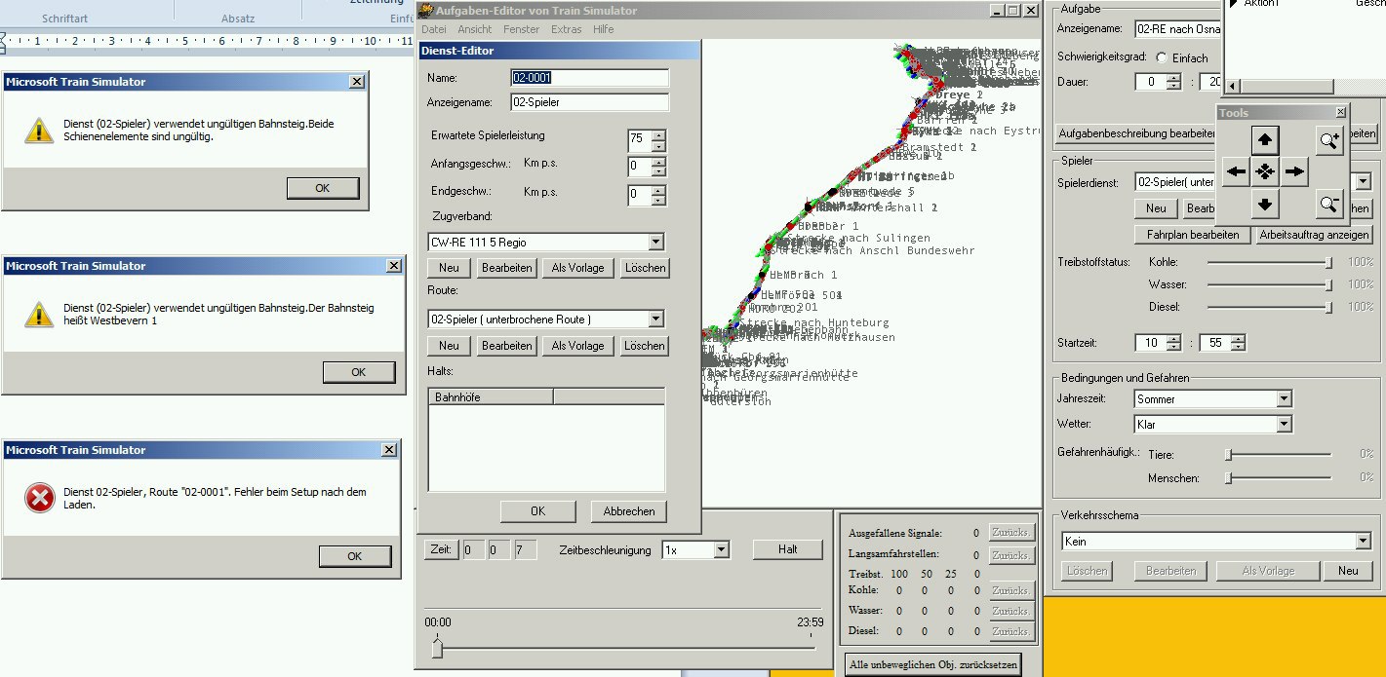Click the Anzeigename field in Dienst-Editor

tap(589, 102)
